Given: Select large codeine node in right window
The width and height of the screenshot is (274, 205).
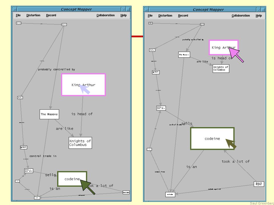Looking at the screenshot, I should coord(212,139).
